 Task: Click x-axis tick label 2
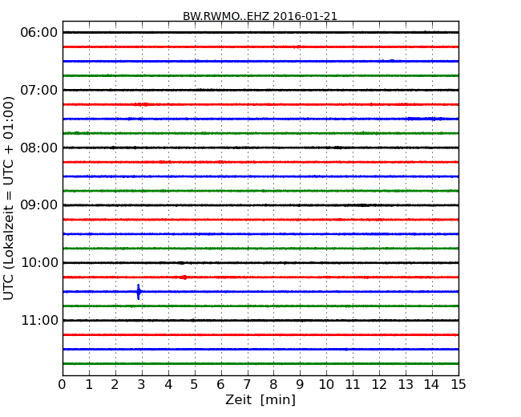(x=115, y=384)
